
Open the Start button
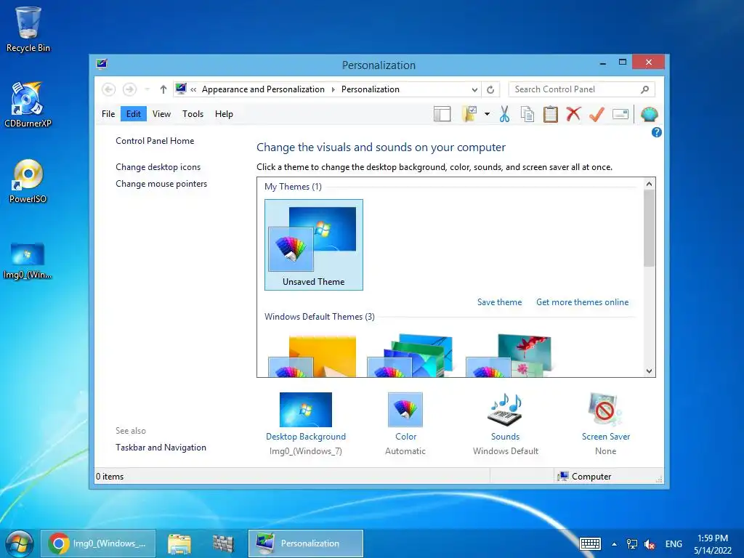click(x=19, y=543)
